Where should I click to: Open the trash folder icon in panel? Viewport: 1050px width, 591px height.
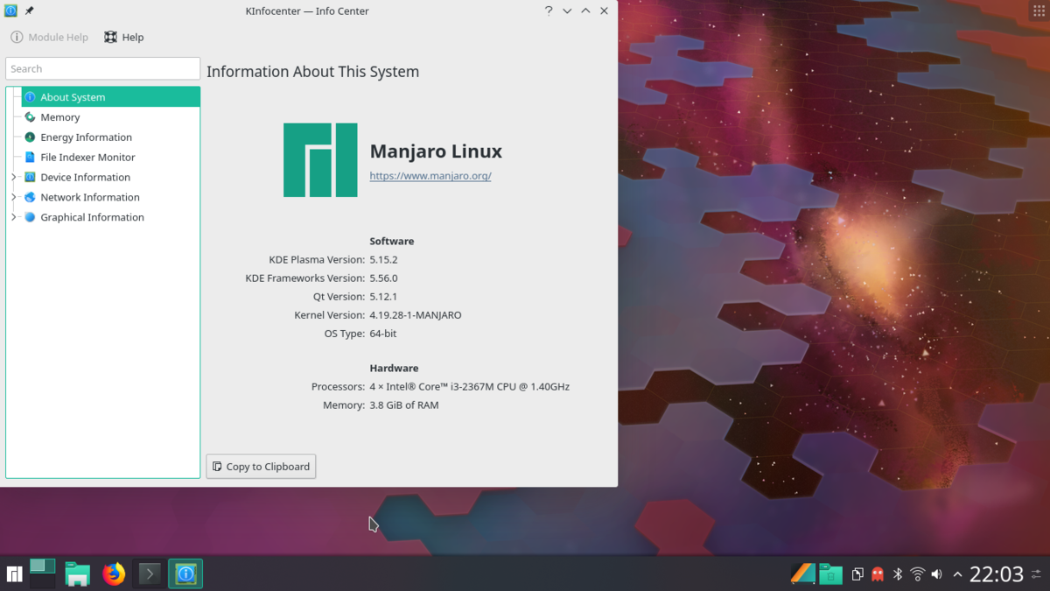click(831, 574)
